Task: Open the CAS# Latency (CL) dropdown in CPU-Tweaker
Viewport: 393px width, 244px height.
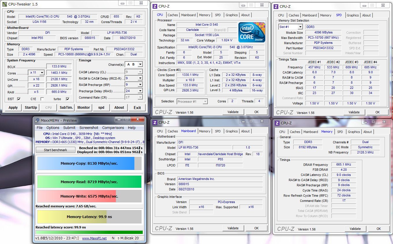Action: tap(140, 72)
